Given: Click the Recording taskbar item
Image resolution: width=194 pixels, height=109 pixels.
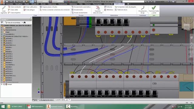Looking at the screenshot, I should click(75, 107).
